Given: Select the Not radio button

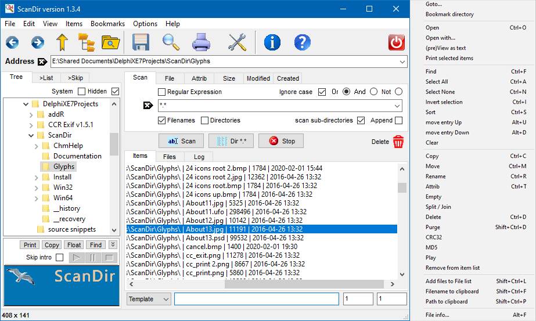Looking at the screenshot, I should coord(398,92).
